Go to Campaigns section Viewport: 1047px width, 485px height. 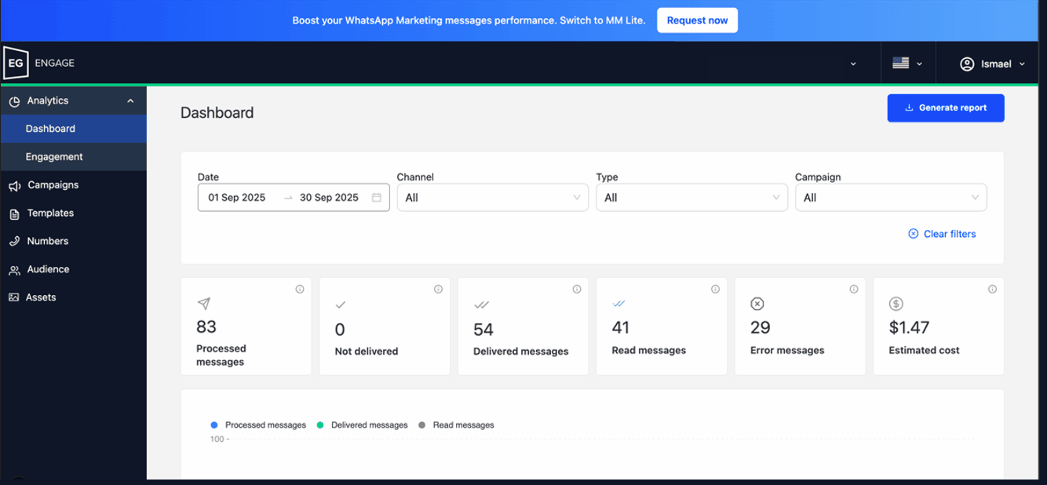click(73, 185)
